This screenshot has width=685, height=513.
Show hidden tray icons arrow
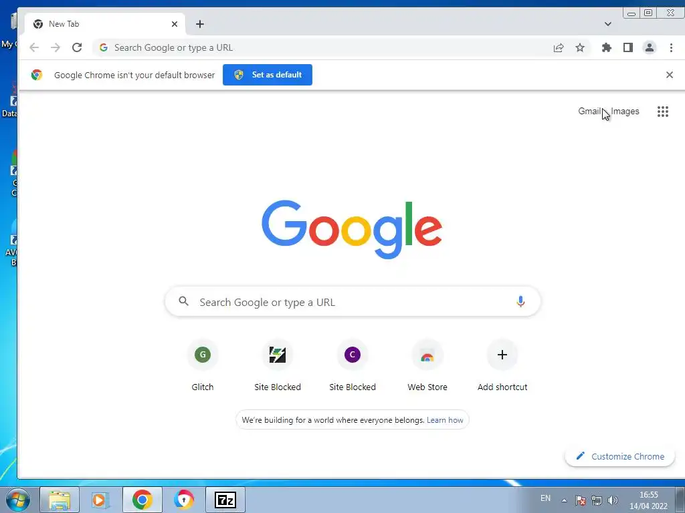click(564, 500)
